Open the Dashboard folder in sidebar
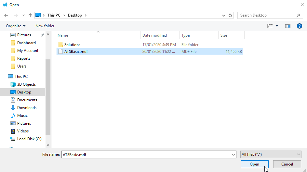 26,43
